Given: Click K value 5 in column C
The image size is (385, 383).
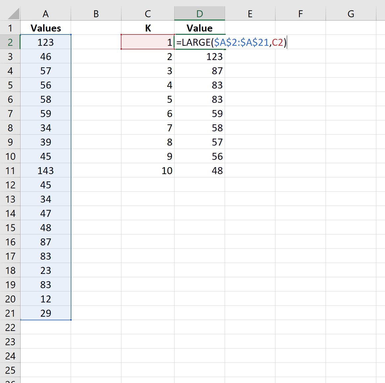Looking at the screenshot, I should tap(148, 99).
